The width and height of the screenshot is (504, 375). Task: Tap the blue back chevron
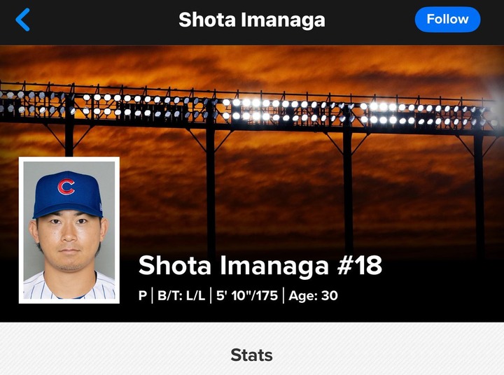(x=22, y=20)
